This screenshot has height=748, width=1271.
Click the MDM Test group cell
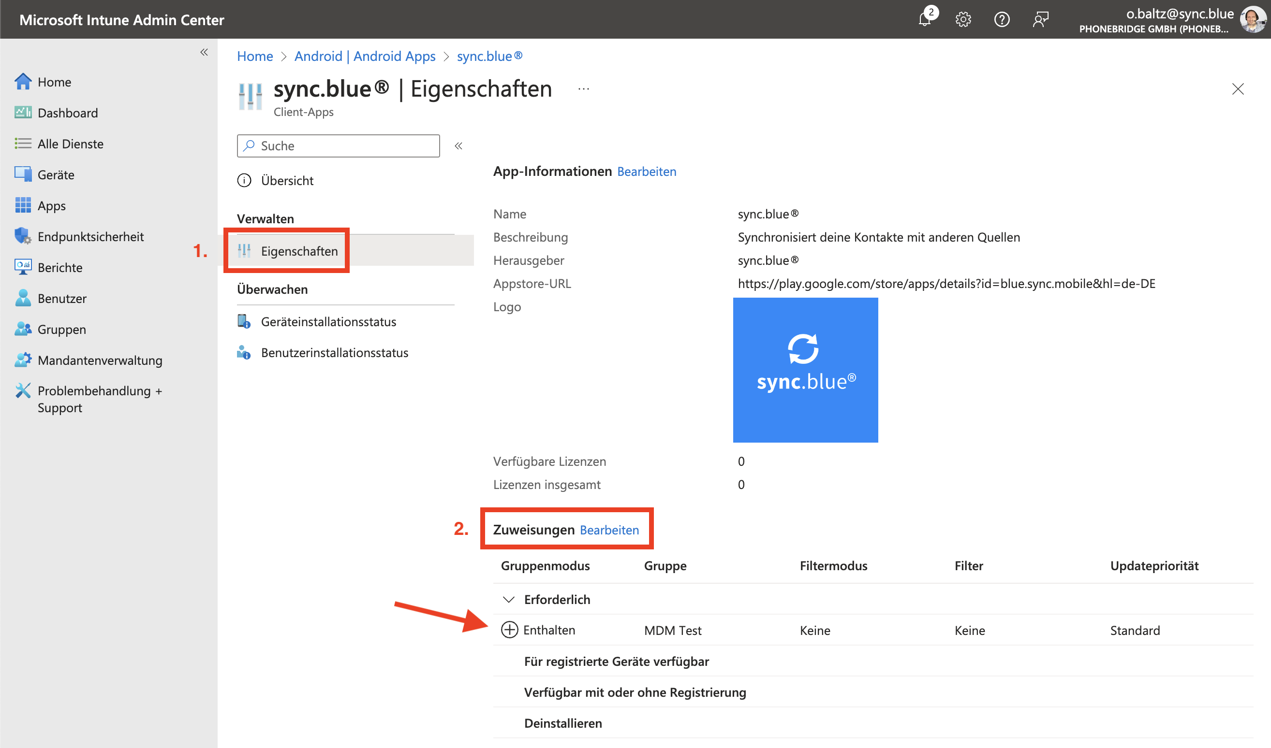pos(672,631)
